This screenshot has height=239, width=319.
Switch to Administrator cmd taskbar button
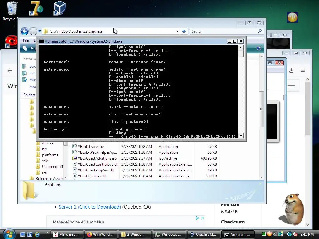(238, 234)
